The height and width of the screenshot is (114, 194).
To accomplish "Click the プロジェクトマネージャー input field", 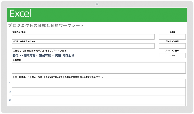I will pos(83,46).
